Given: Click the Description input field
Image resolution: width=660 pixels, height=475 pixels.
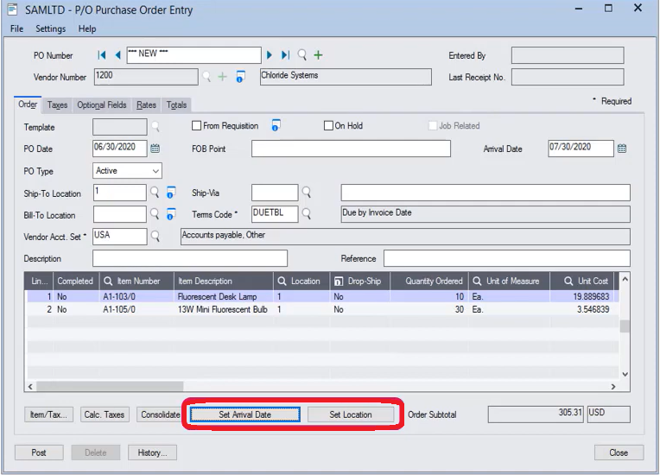Looking at the screenshot, I should click(189, 258).
